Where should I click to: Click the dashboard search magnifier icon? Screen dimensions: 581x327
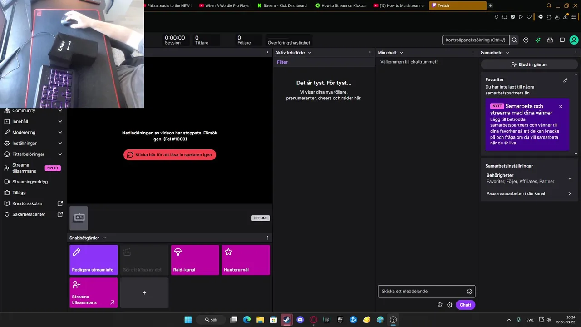click(514, 40)
